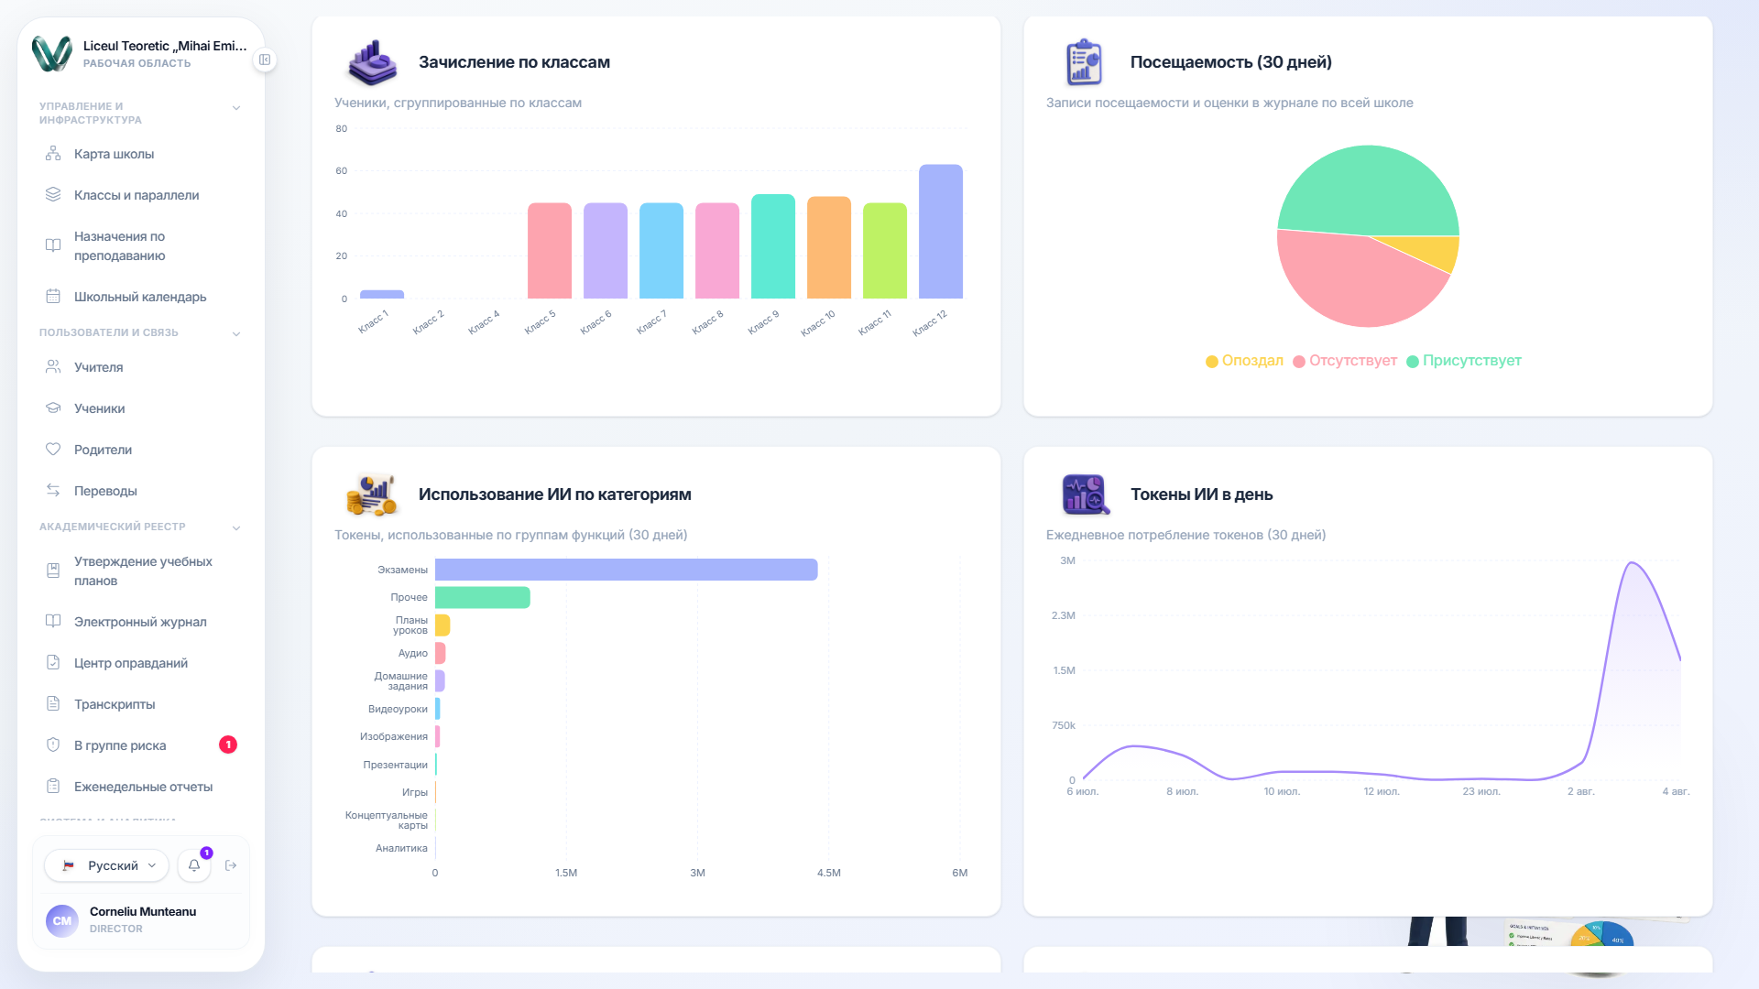Click the Класс 9 teal bar
This screenshot has width=1759, height=989.
click(773, 246)
